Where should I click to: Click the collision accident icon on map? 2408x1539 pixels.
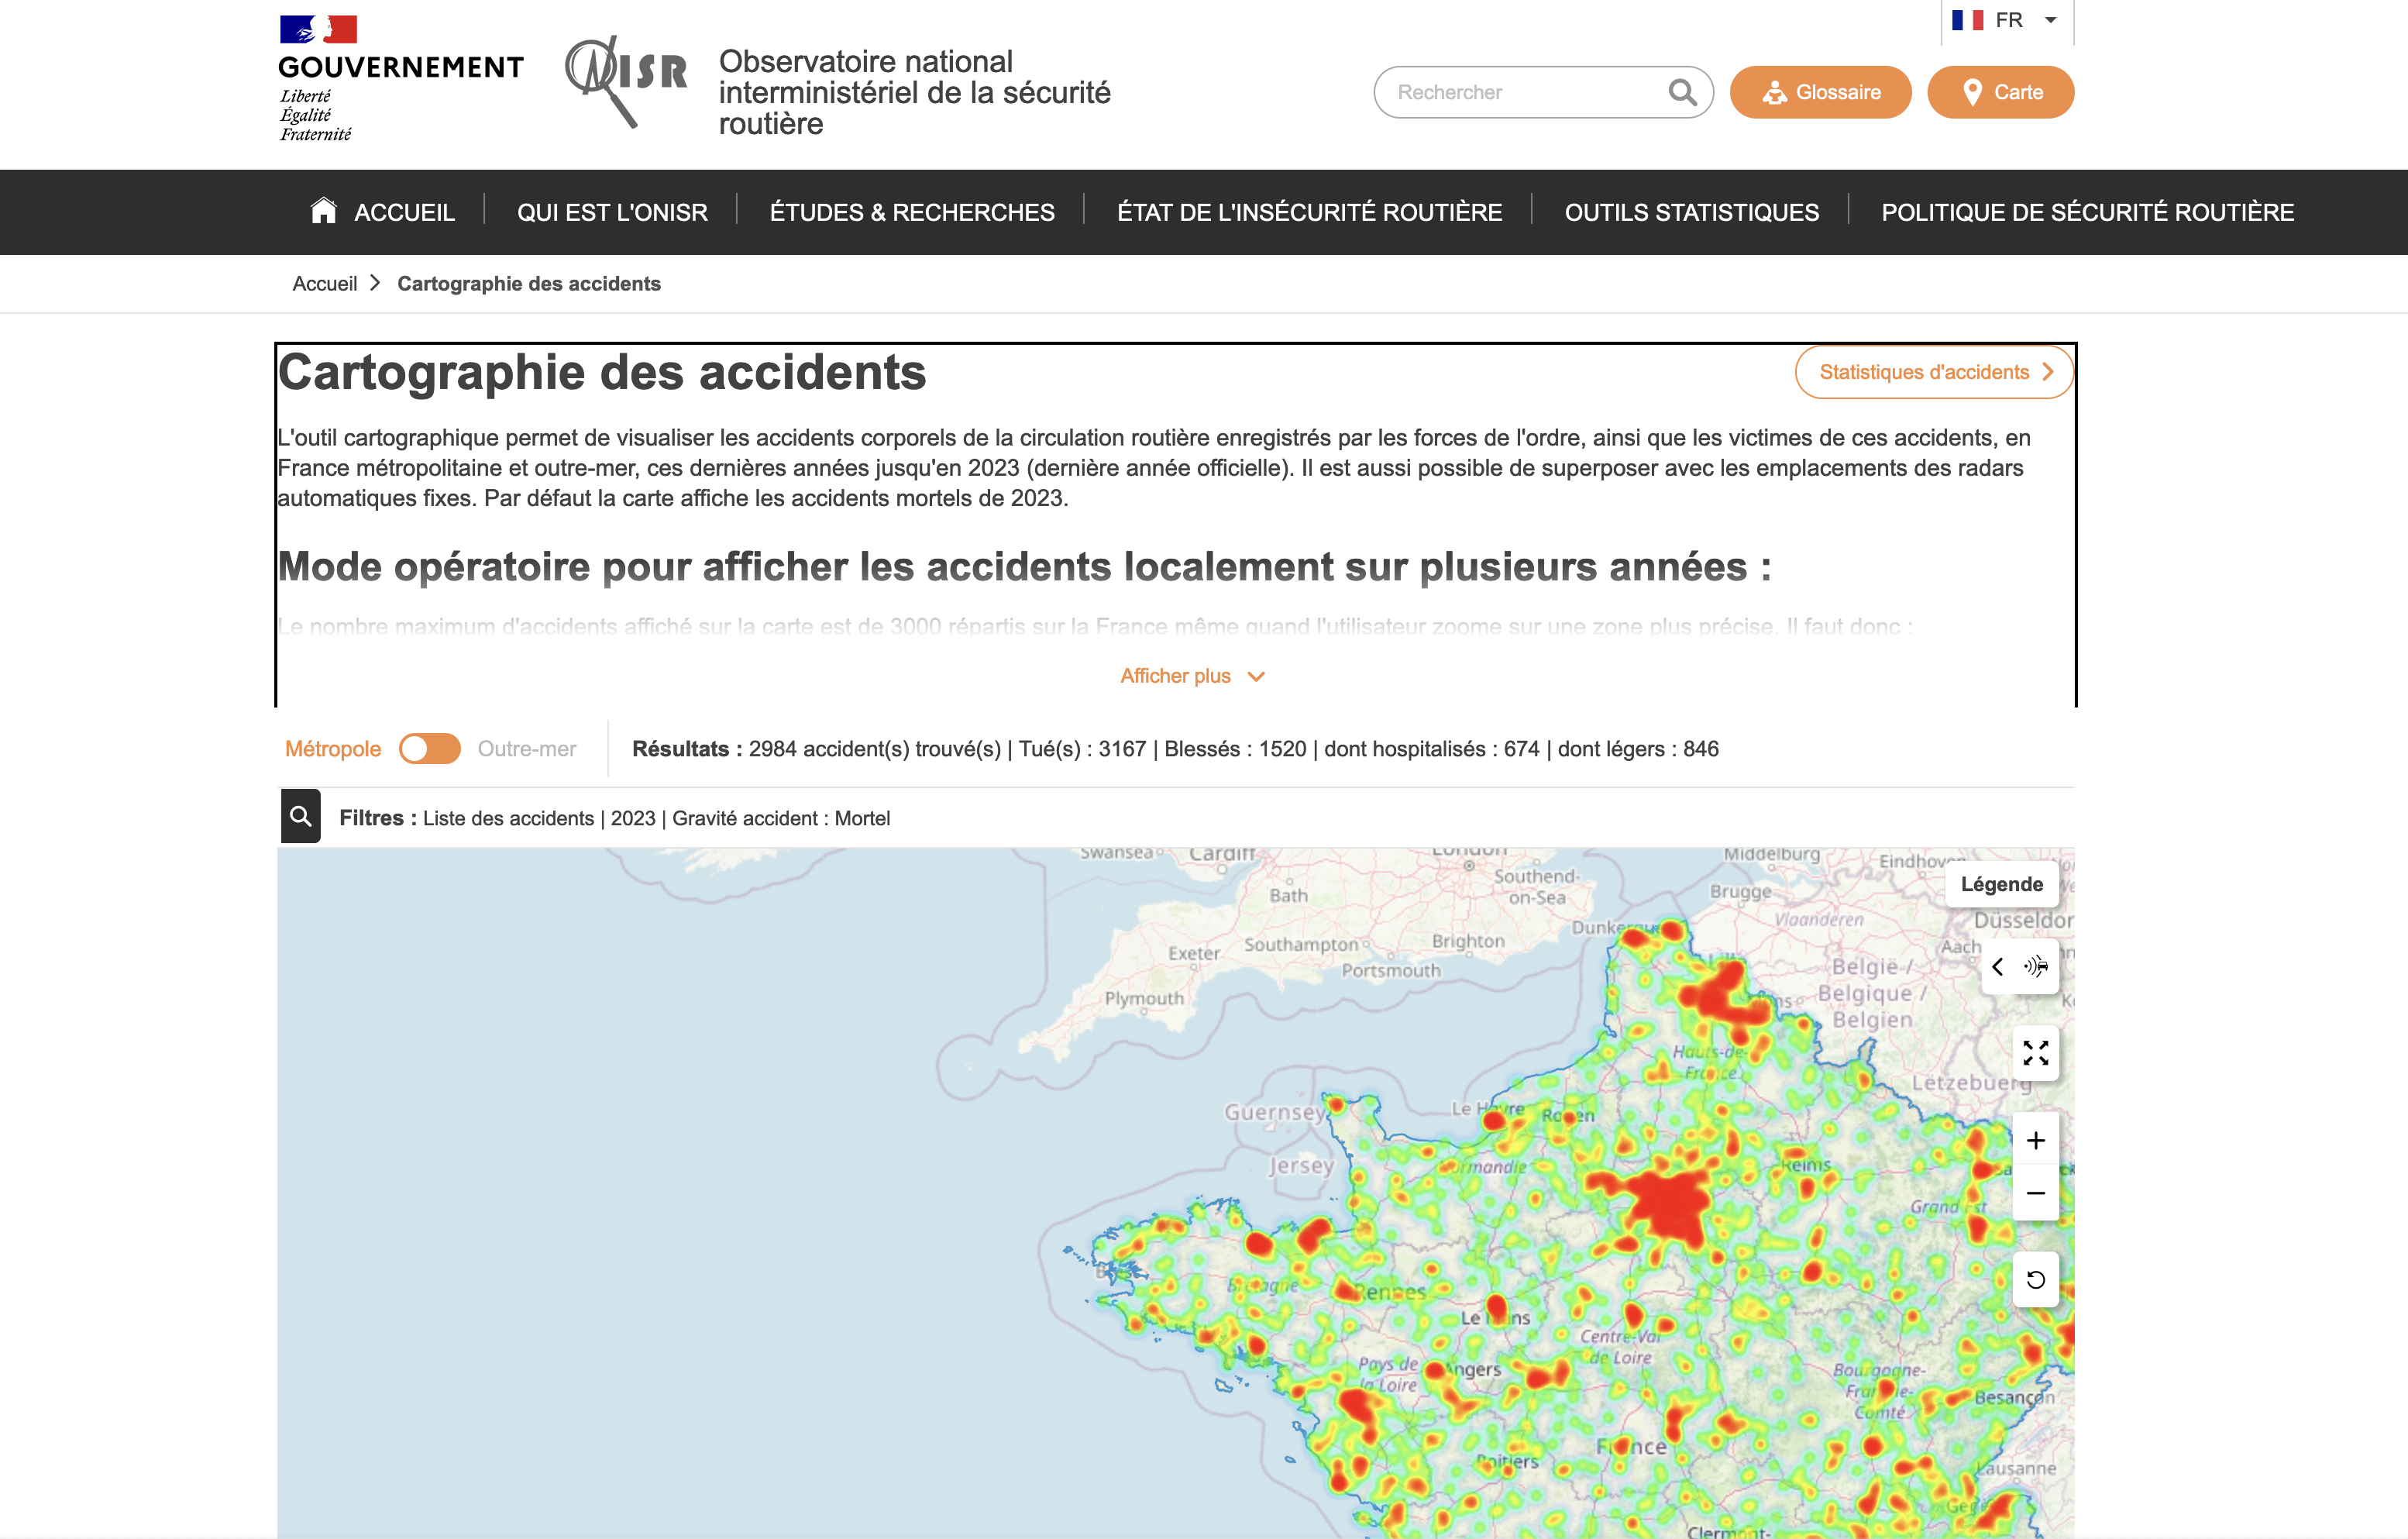click(2036, 966)
